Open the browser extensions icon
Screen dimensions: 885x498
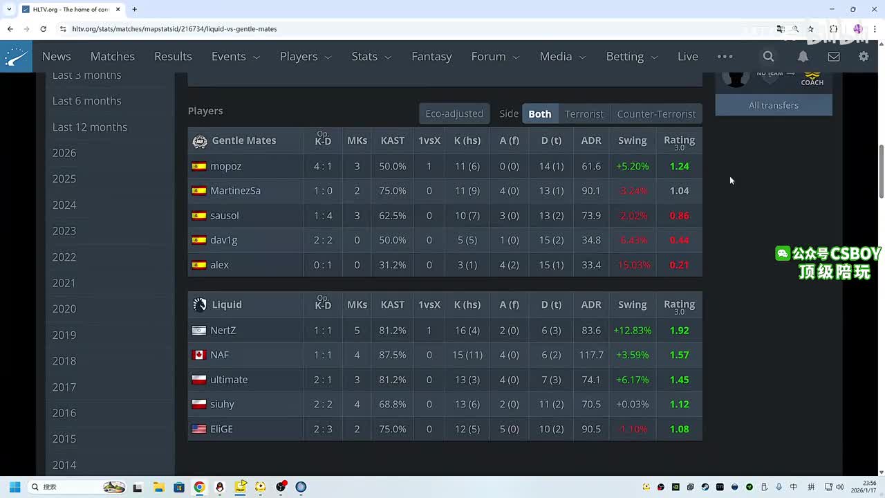833,29
